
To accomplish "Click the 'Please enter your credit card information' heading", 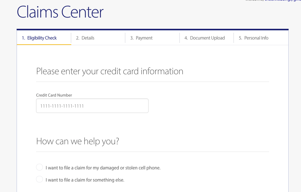I will pos(110,71).
